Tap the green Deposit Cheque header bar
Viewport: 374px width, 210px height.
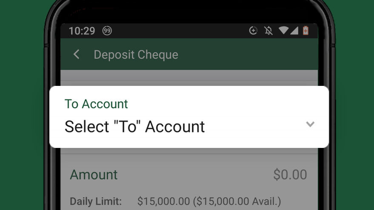(x=189, y=54)
